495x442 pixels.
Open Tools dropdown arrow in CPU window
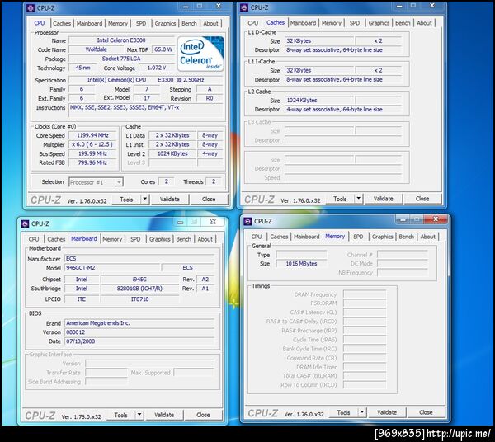[x=145, y=199]
